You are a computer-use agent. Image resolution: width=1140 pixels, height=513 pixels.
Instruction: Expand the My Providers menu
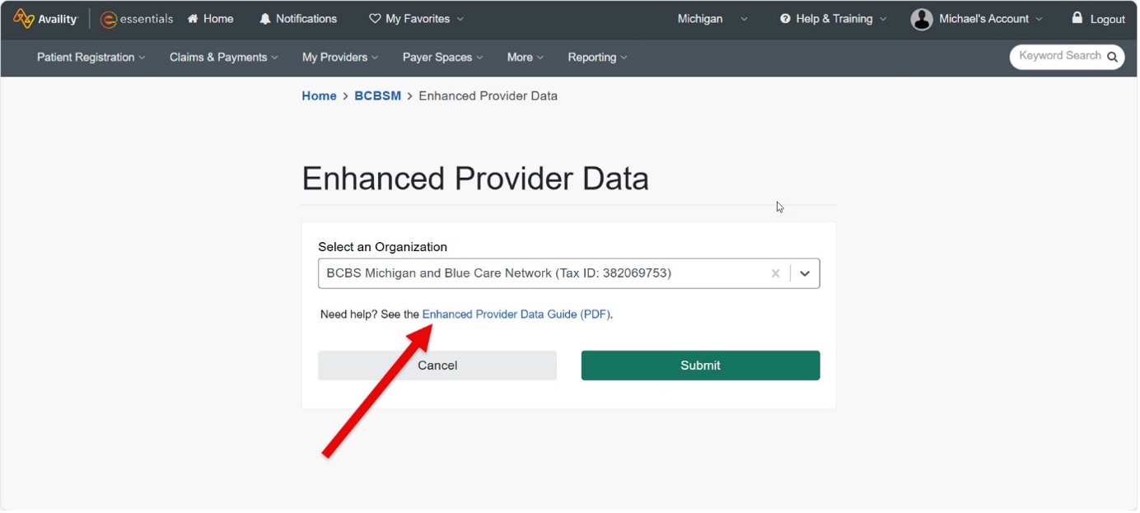340,58
